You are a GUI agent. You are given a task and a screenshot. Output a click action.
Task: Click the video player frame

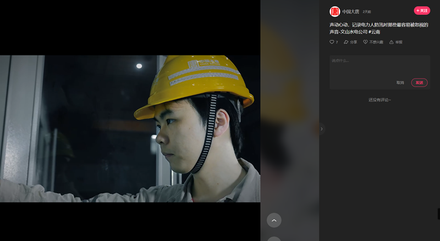130,128
